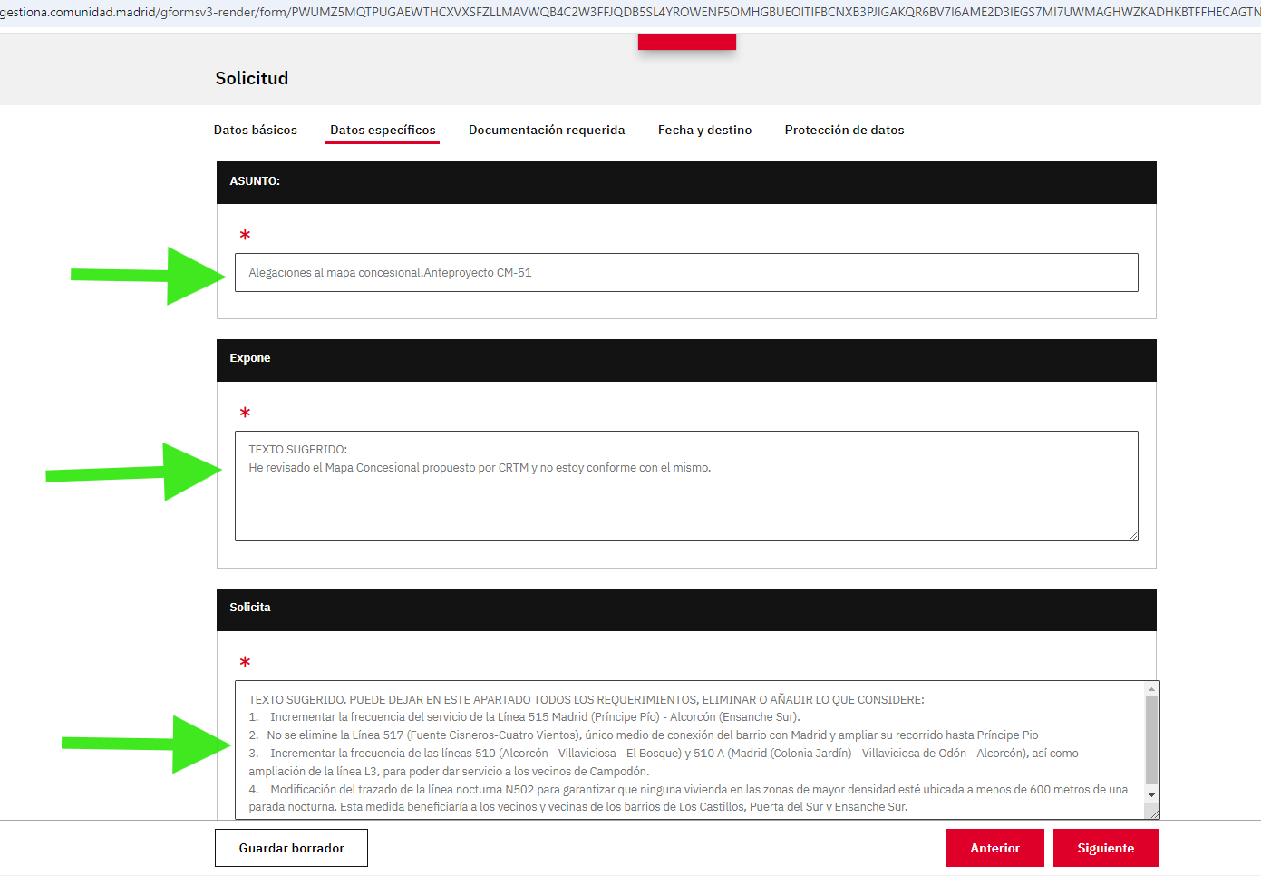Click the browser URL address bar
The height and width of the screenshot is (876, 1261).
point(630,12)
